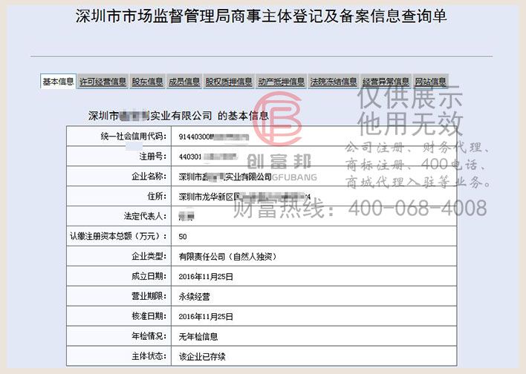This screenshot has height=374, width=526.
Task: Click the 年检情况 label
Action: [x=149, y=336]
